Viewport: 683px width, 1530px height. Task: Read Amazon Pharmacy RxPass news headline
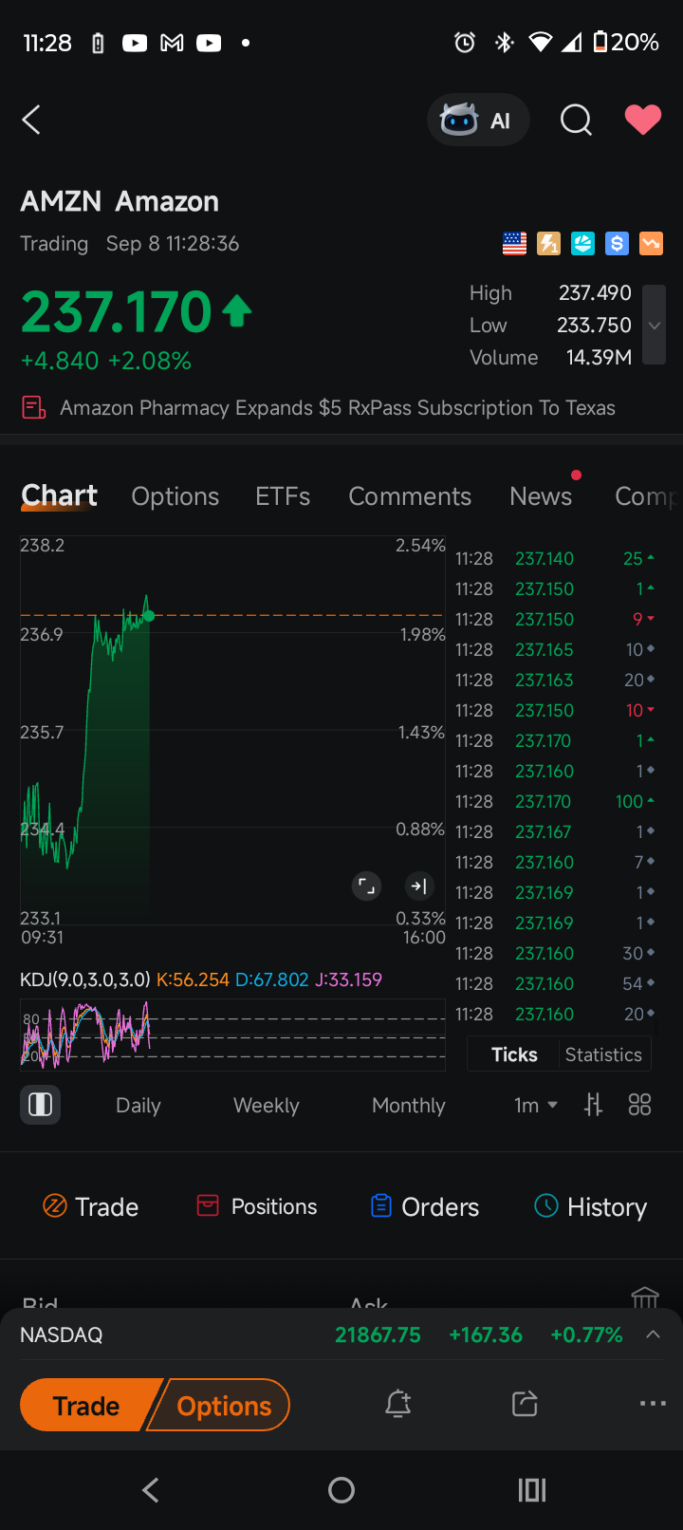coord(337,408)
